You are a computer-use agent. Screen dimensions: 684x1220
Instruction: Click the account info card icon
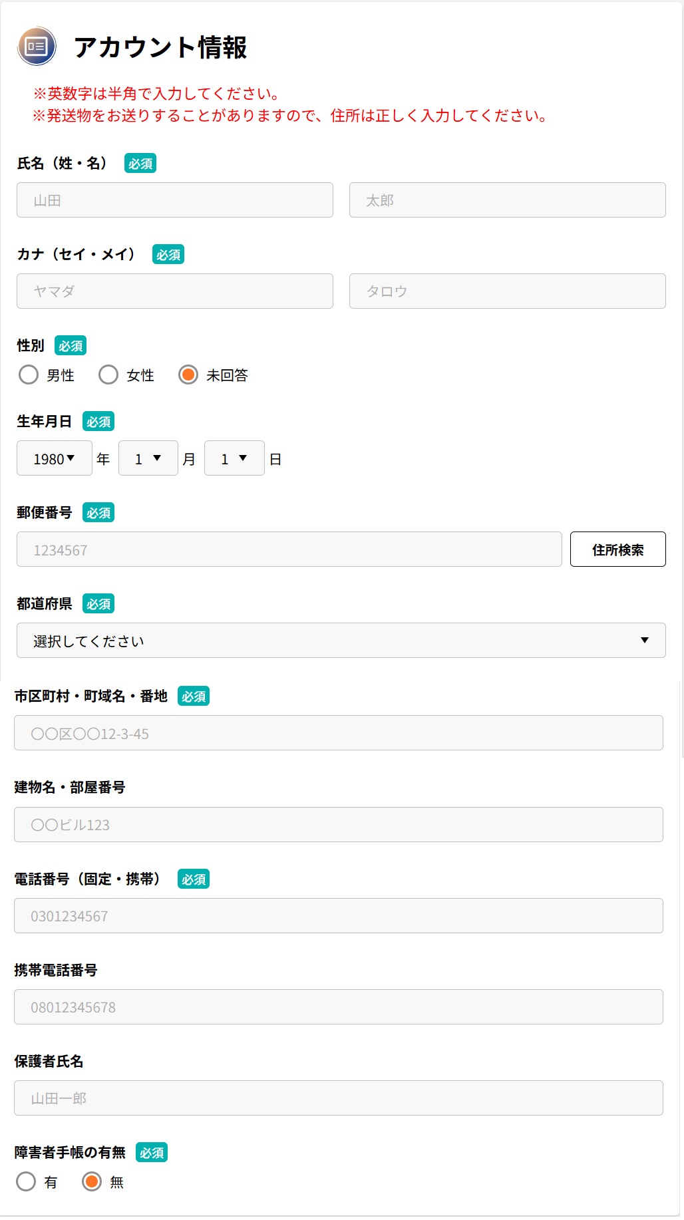tap(37, 47)
